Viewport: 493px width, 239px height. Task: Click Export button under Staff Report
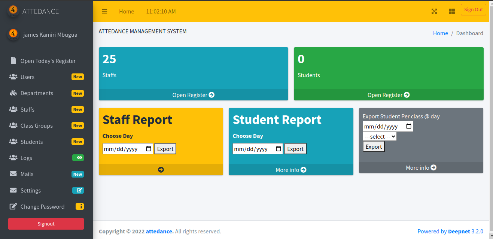165,149
